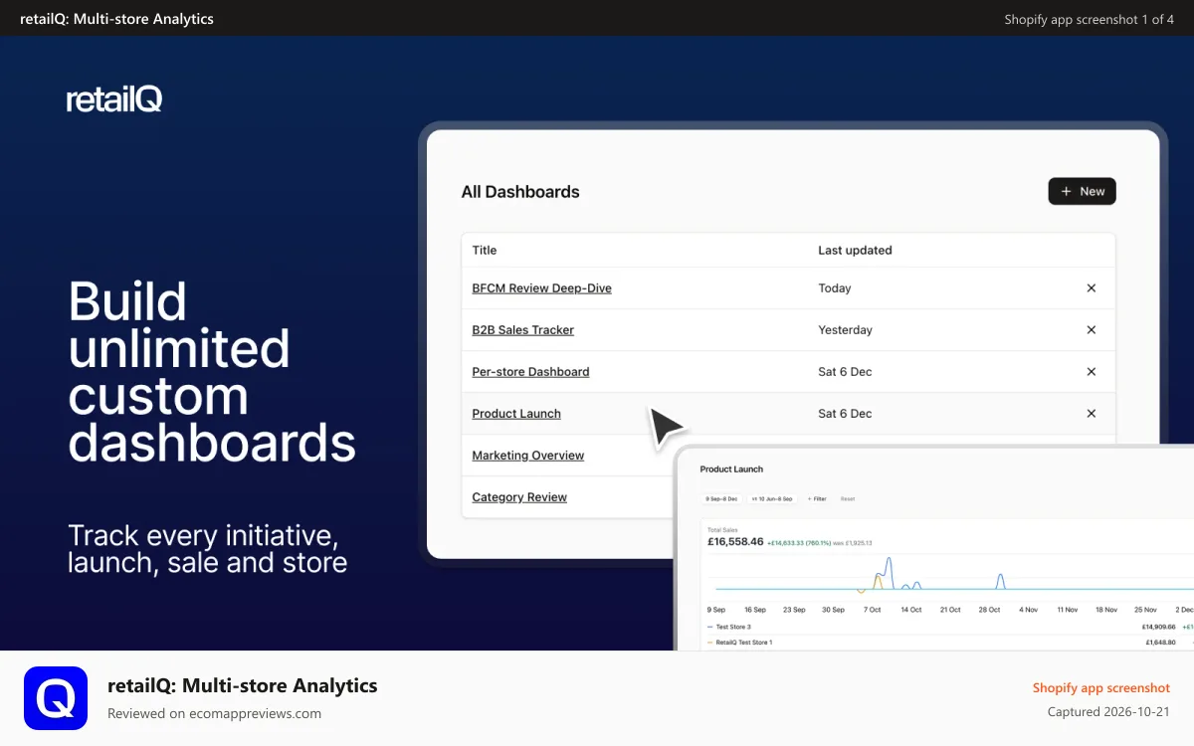Click the blue Q app icon
Image resolution: width=1194 pixels, height=746 pixels.
(x=56, y=698)
